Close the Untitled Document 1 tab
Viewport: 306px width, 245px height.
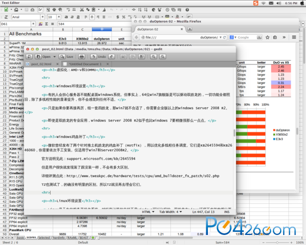tap(108, 64)
